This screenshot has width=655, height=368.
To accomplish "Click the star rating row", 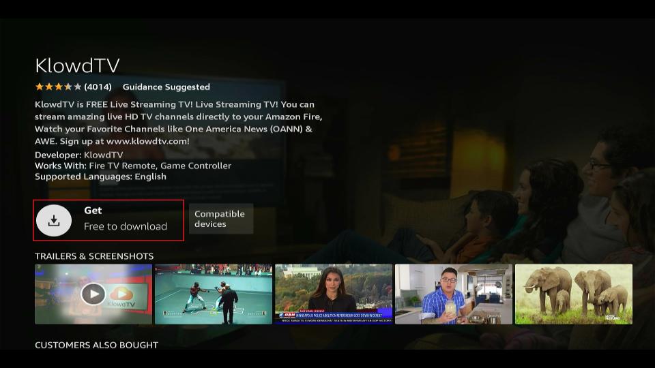I will coord(58,87).
